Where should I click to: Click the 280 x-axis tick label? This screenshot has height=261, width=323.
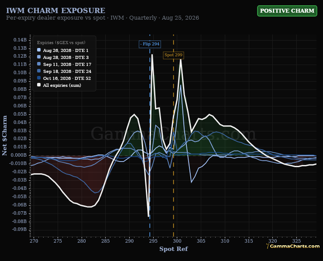[x=82, y=241]
